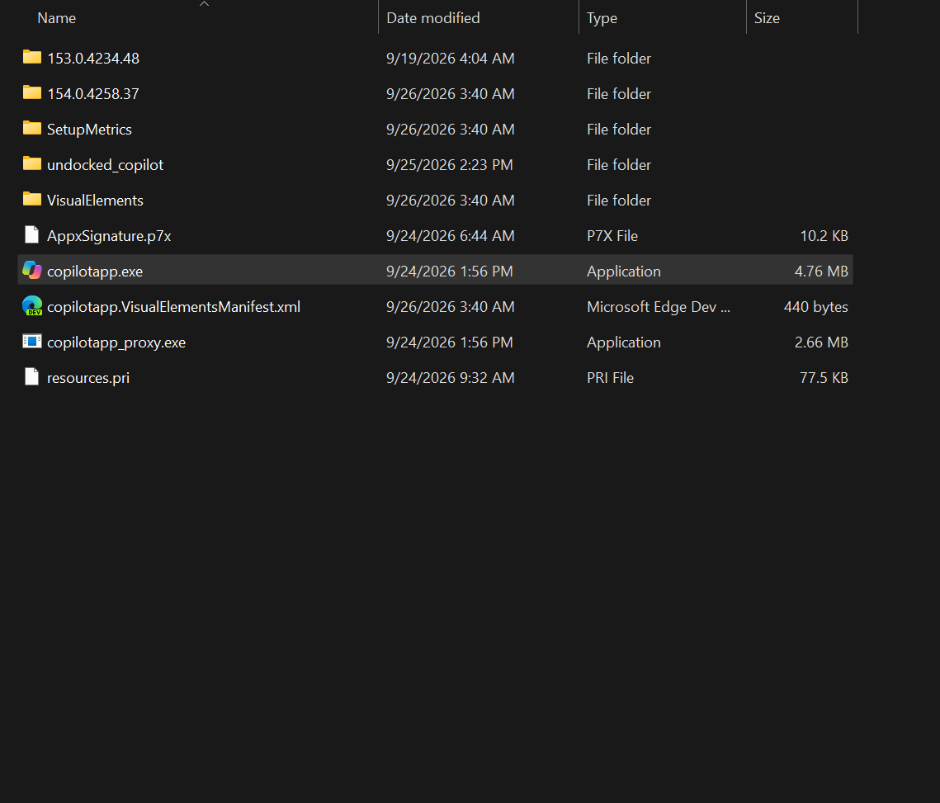Click the undocked_copilot folder icon

[x=31, y=163]
